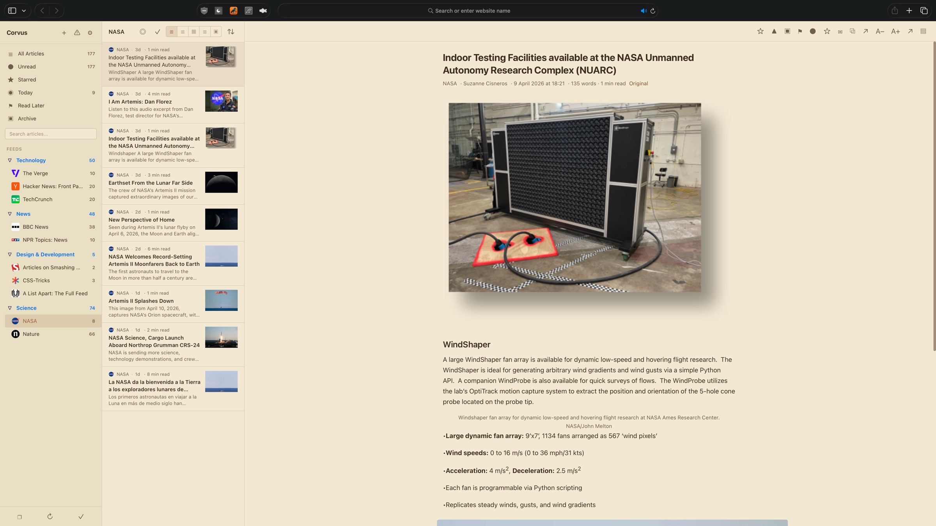Add a new feed with the plus icon
This screenshot has width=936, height=526.
[x=64, y=33]
